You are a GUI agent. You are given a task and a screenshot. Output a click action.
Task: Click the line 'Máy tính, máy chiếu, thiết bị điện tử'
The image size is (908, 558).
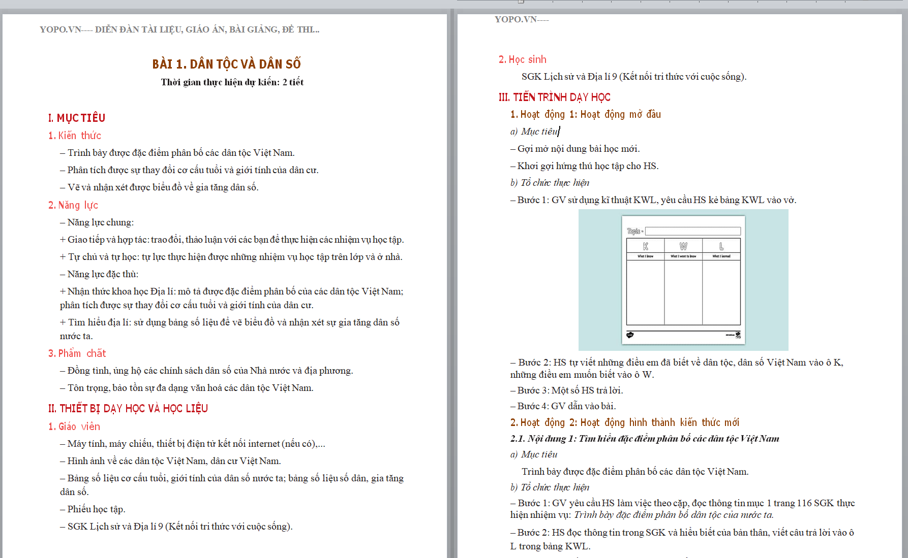coord(193,444)
